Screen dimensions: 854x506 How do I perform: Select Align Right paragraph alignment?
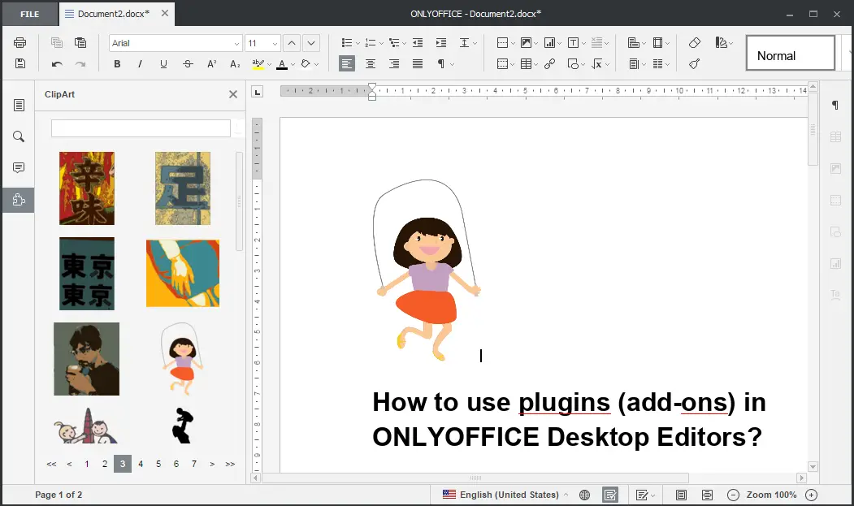[394, 63]
